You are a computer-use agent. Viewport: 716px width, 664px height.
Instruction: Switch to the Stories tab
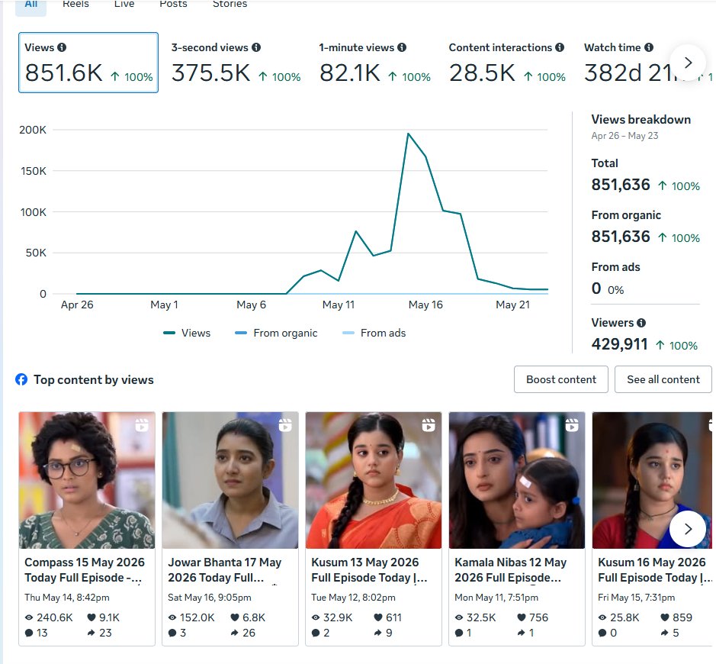(x=230, y=5)
